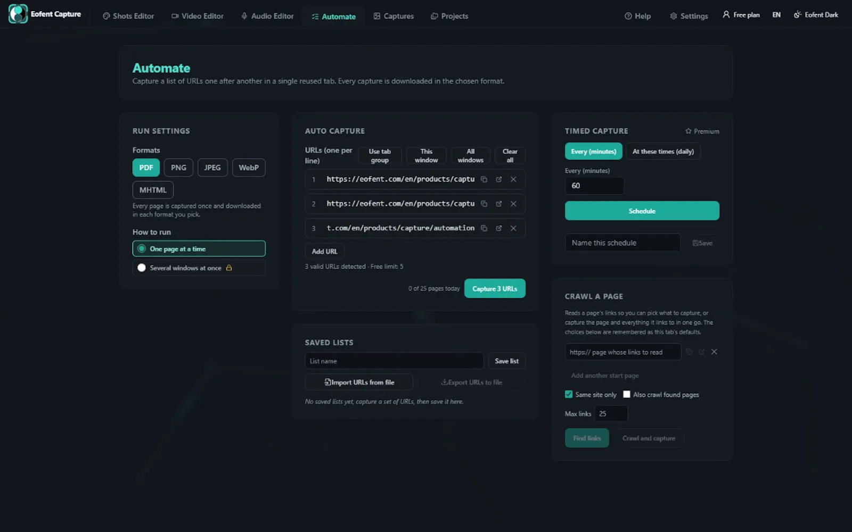Image resolution: width=852 pixels, height=532 pixels.
Task: Click the URL field in row 3
Action: 400,228
